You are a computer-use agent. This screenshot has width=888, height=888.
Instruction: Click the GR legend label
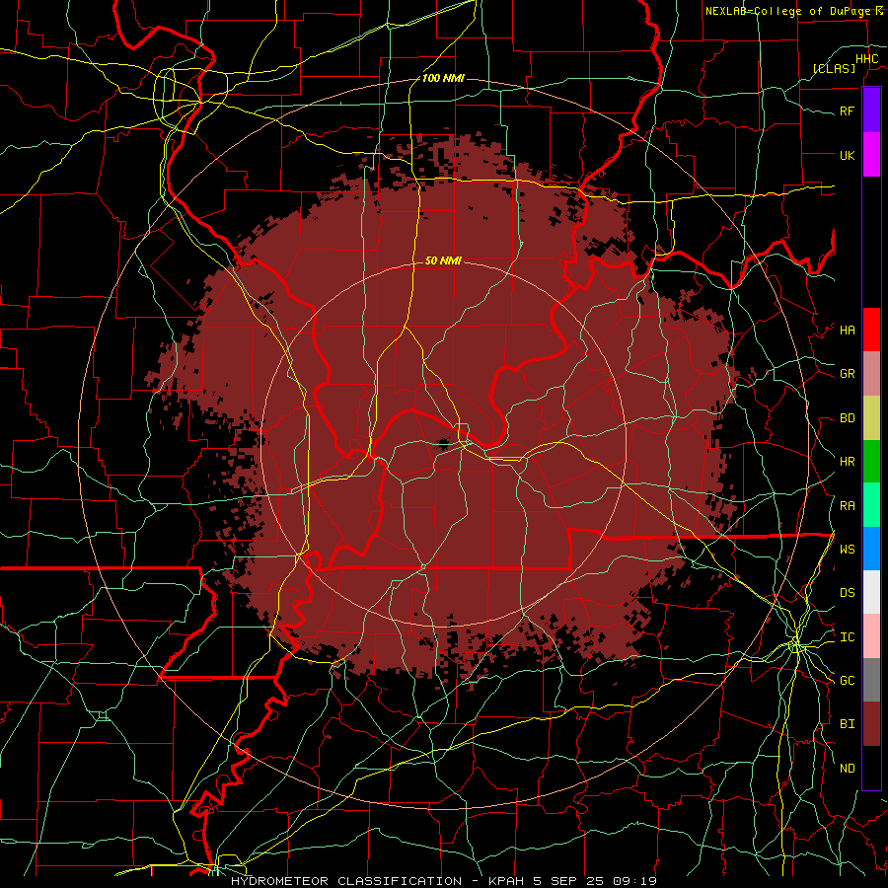tap(847, 374)
